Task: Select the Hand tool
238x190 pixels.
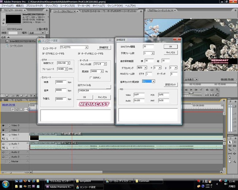Action: 230,161
